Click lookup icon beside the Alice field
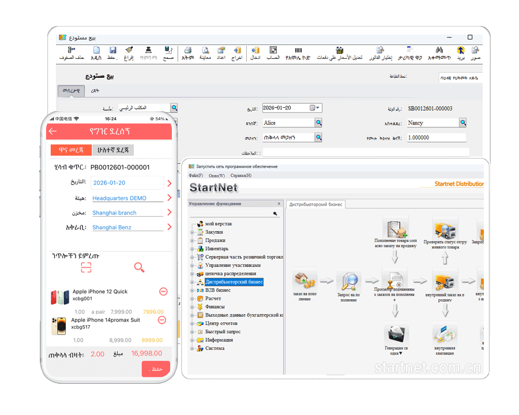519x415 pixels. (x=318, y=123)
